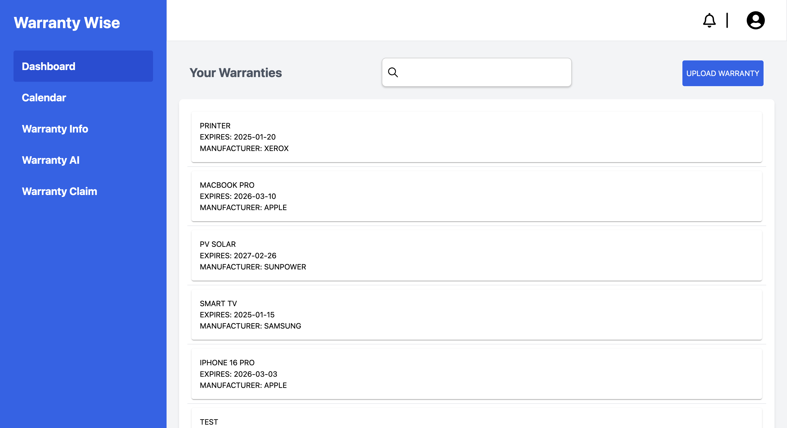Open the Dashboard sidebar item
The height and width of the screenshot is (428, 787).
pos(83,66)
